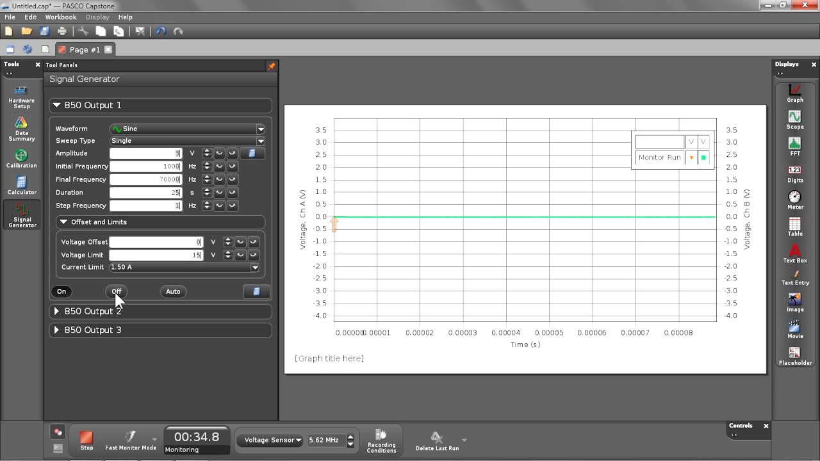Expand the 850 Output 2 section
This screenshot has height=461, width=820.
point(57,311)
